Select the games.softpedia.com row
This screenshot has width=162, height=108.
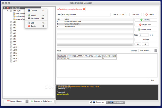95,22
